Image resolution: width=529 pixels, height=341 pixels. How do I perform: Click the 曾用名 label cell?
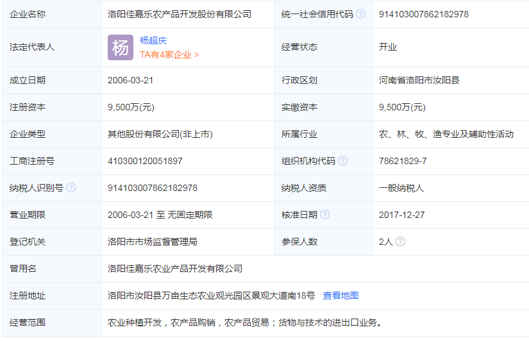tap(52, 269)
